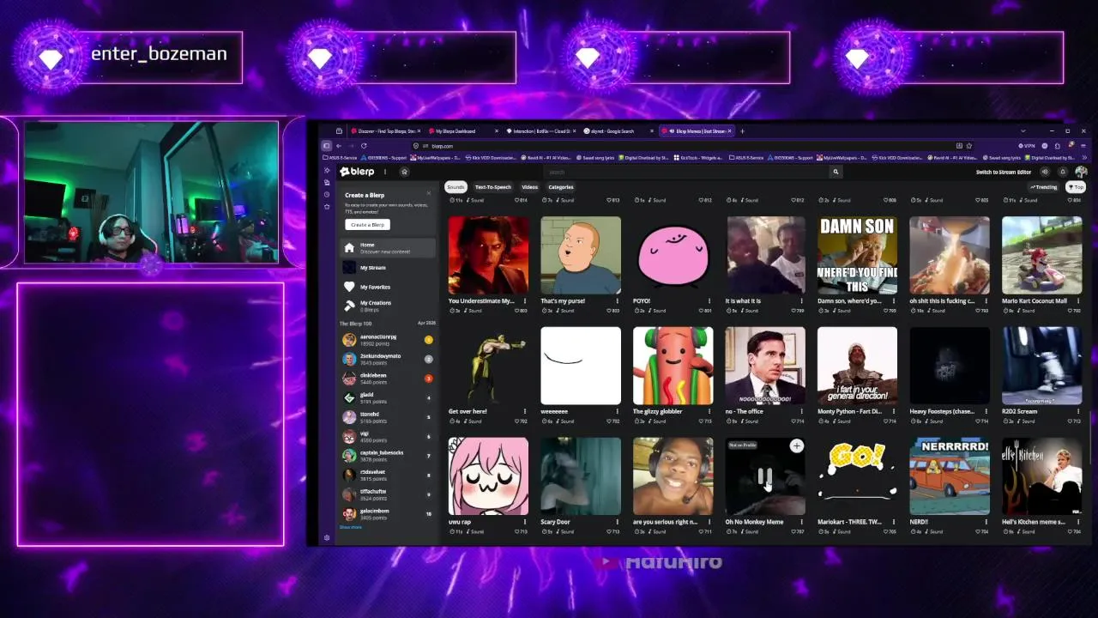This screenshot has width=1098, height=618.
Task: Open captain_tubesocks leaderboard entry
Action: click(388, 456)
